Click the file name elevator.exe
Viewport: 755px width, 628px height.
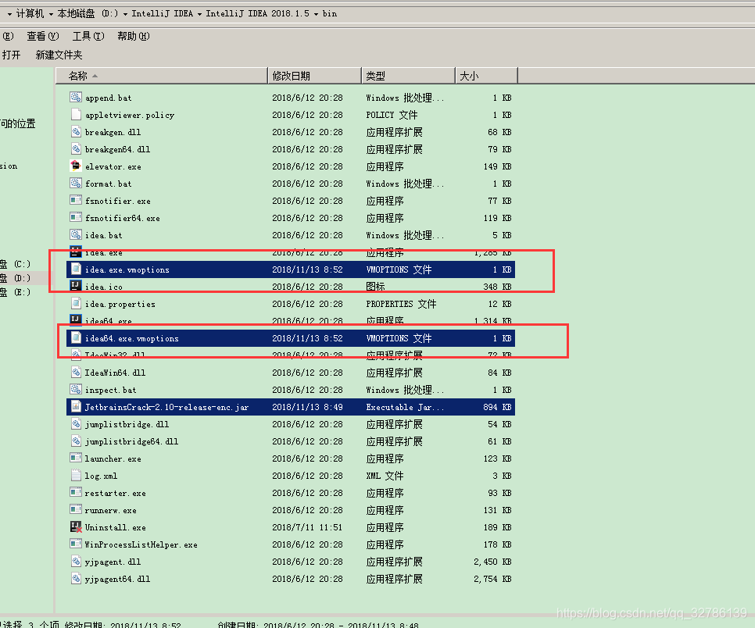click(113, 166)
